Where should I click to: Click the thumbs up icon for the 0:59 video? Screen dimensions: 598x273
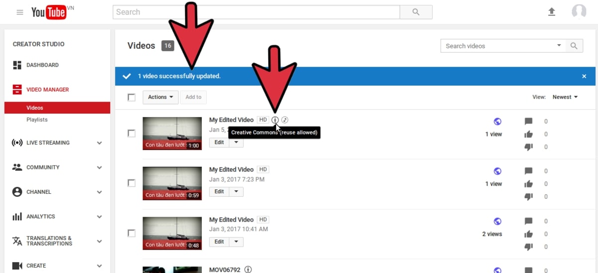tap(529, 184)
